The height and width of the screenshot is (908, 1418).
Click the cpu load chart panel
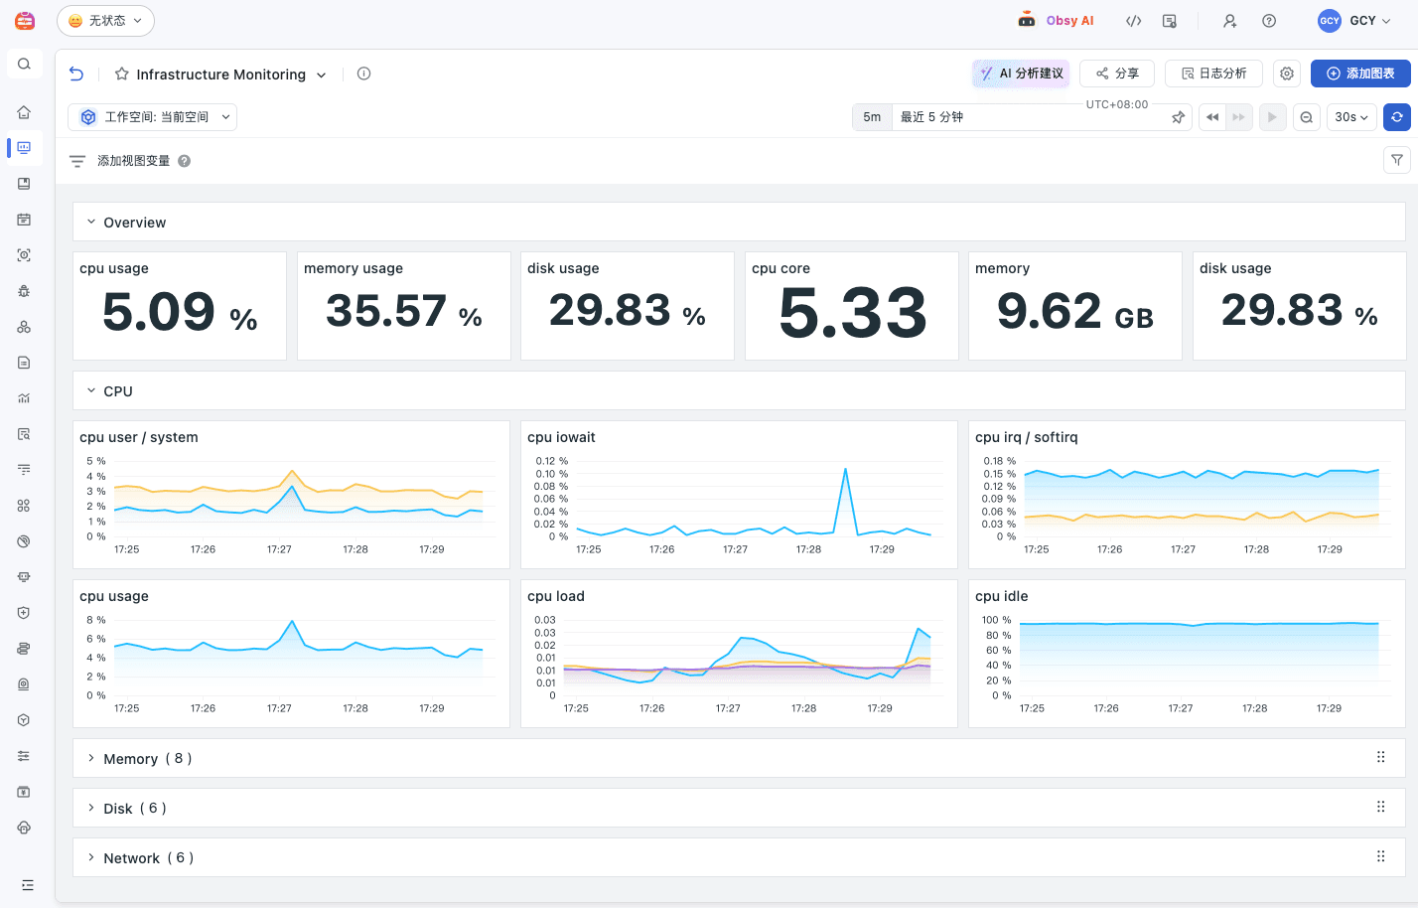(739, 654)
